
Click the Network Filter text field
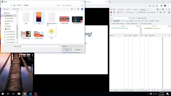click(x=119, y=18)
